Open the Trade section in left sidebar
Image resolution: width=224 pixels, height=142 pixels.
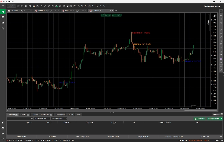(x=3, y=12)
